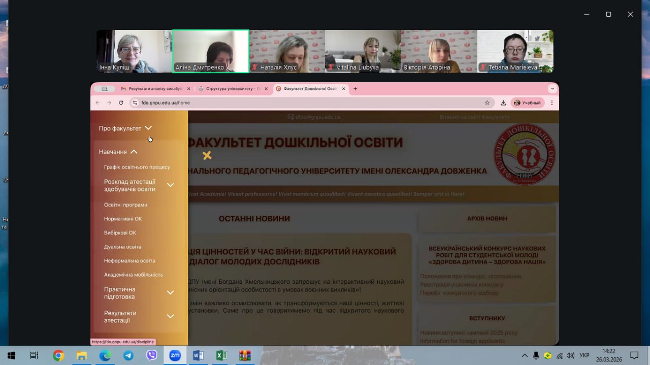
Task: Open the volume control in the tray
Action: click(x=570, y=356)
